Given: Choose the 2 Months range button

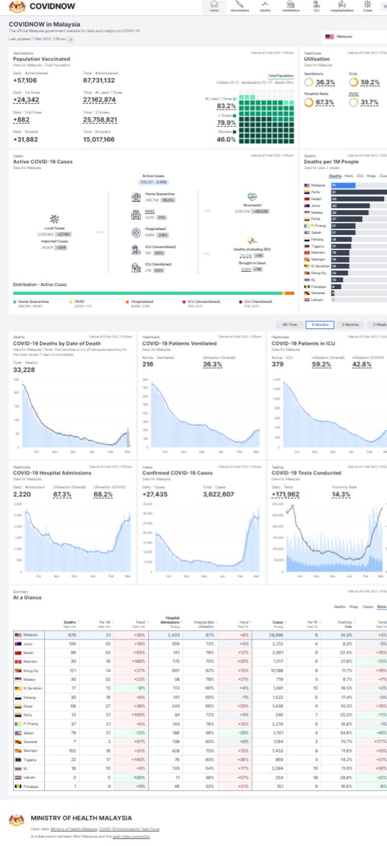Looking at the screenshot, I should pos(351,325).
